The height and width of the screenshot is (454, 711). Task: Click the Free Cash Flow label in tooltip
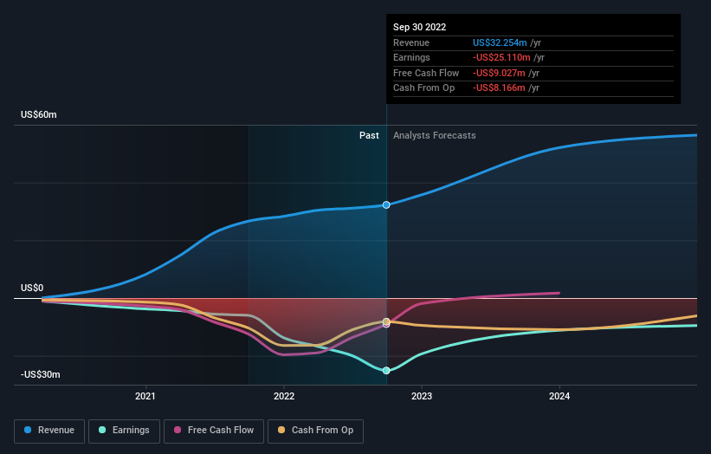pos(426,73)
